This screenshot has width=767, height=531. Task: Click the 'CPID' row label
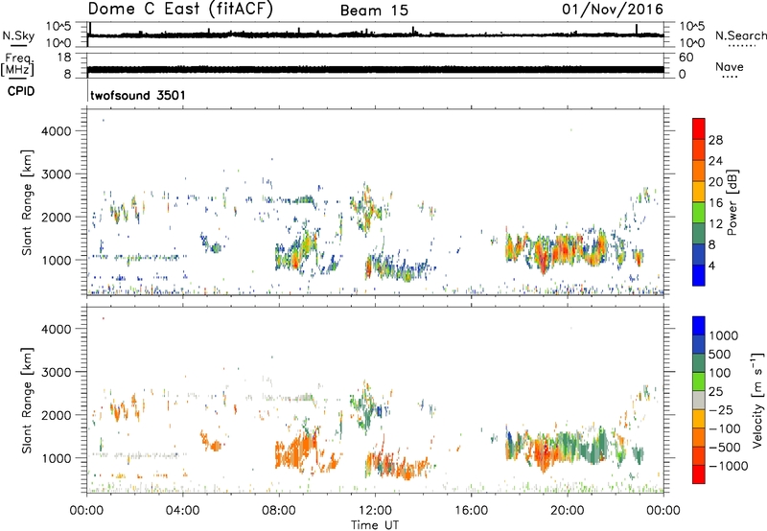[x=21, y=91]
